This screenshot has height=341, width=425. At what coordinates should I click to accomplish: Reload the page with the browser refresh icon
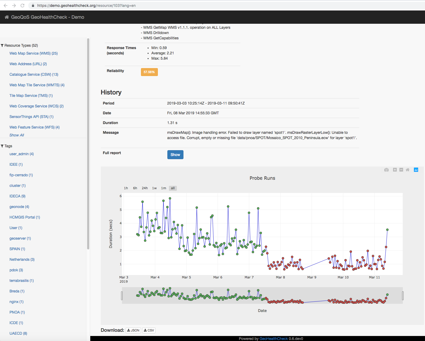coord(22,6)
